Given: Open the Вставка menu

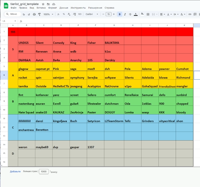Looking at the screenshot, I should pos(41,8).
